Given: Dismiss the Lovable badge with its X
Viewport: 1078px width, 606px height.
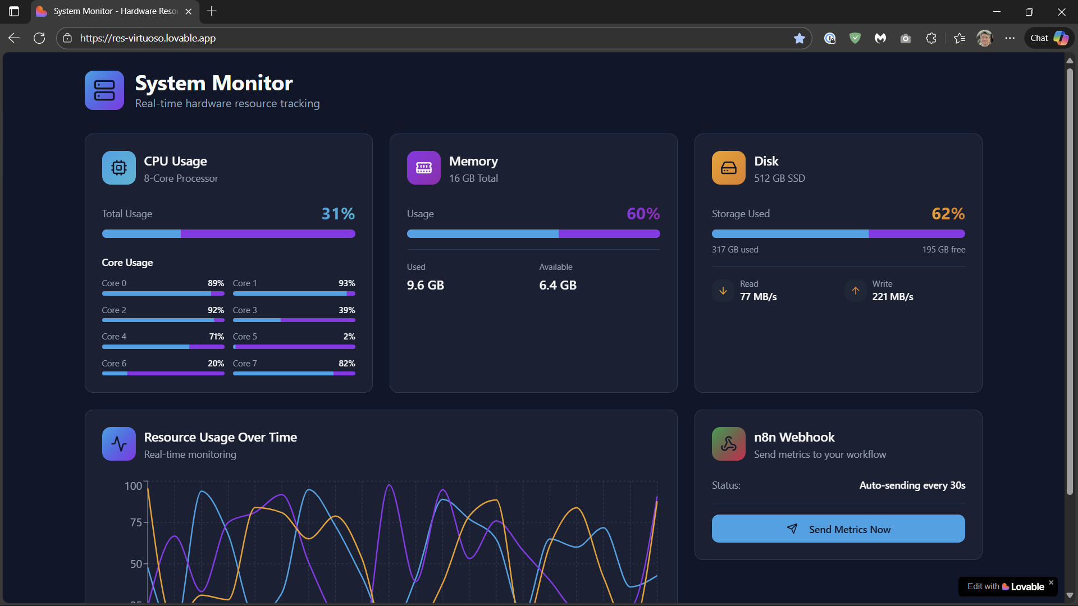Looking at the screenshot, I should (1051, 582).
